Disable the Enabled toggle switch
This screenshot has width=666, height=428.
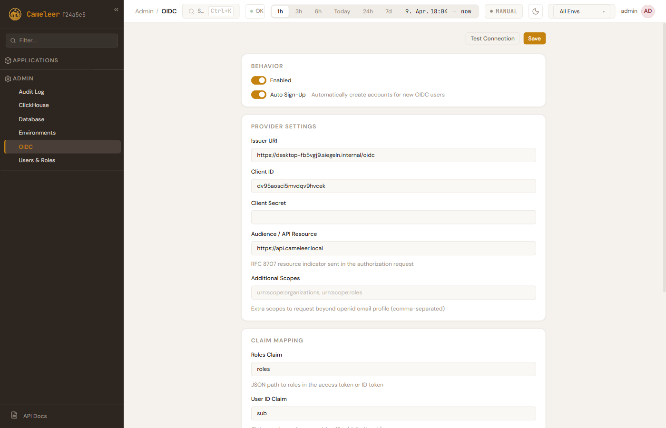(x=258, y=80)
